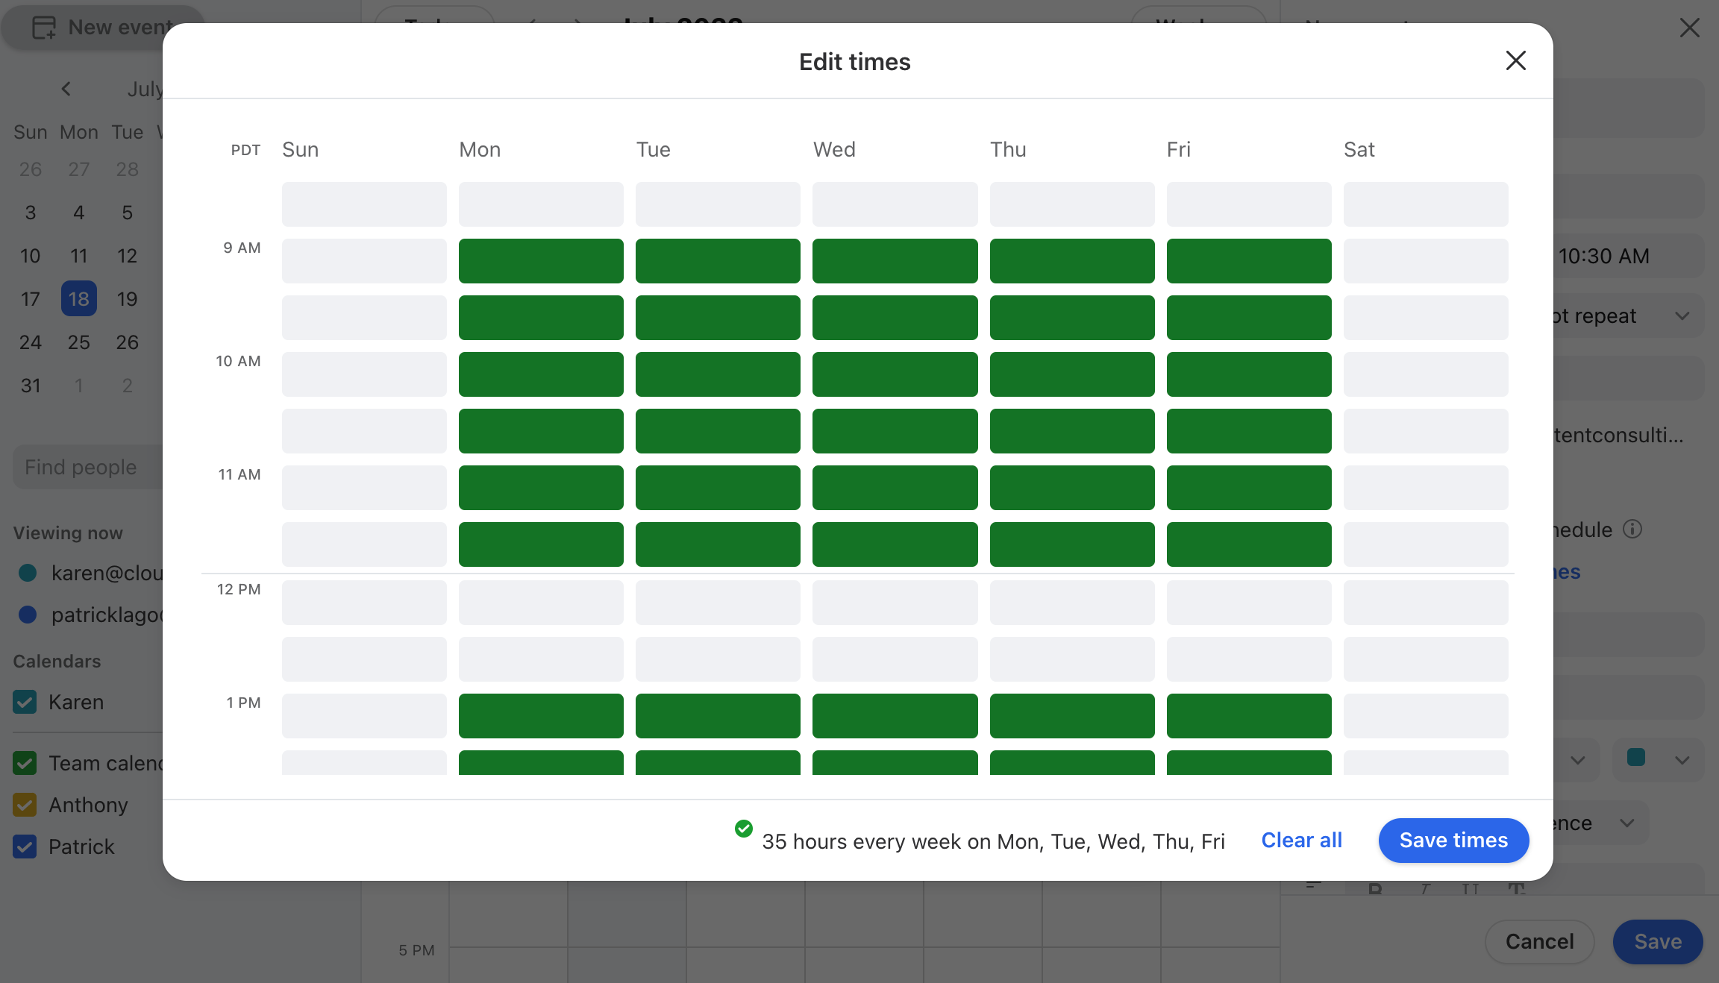Select July 24 in mini calendar
This screenshot has width=1719, height=983.
tap(31, 342)
